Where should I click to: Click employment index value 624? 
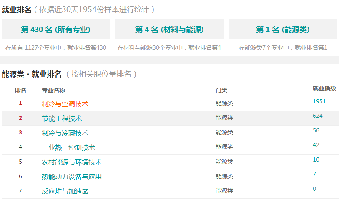pos(318,116)
